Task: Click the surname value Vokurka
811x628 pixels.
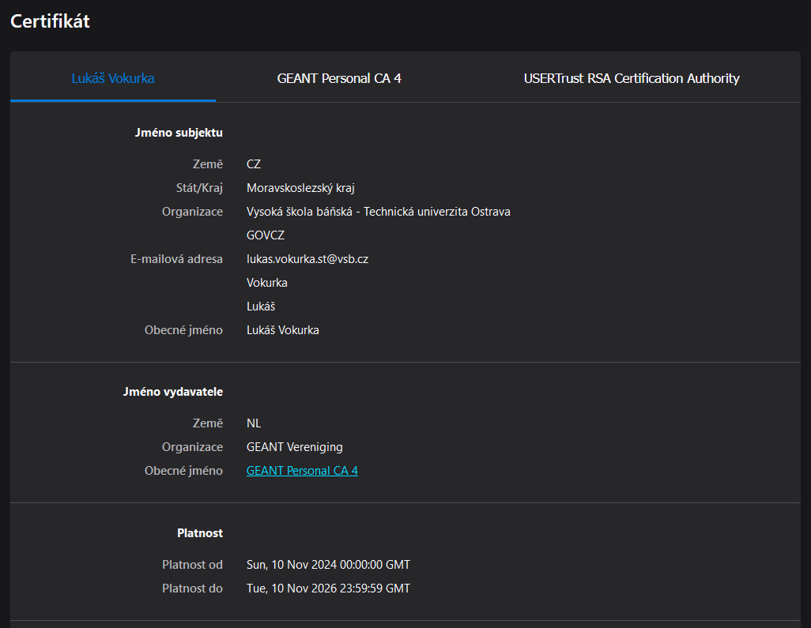Action: tap(267, 283)
